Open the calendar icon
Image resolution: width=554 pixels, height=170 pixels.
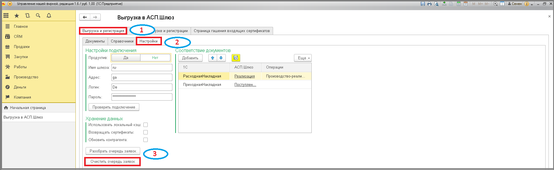465,4
